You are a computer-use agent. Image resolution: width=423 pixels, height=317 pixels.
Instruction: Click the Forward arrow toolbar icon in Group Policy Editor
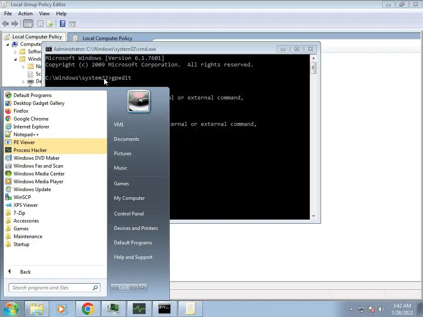tap(15, 24)
